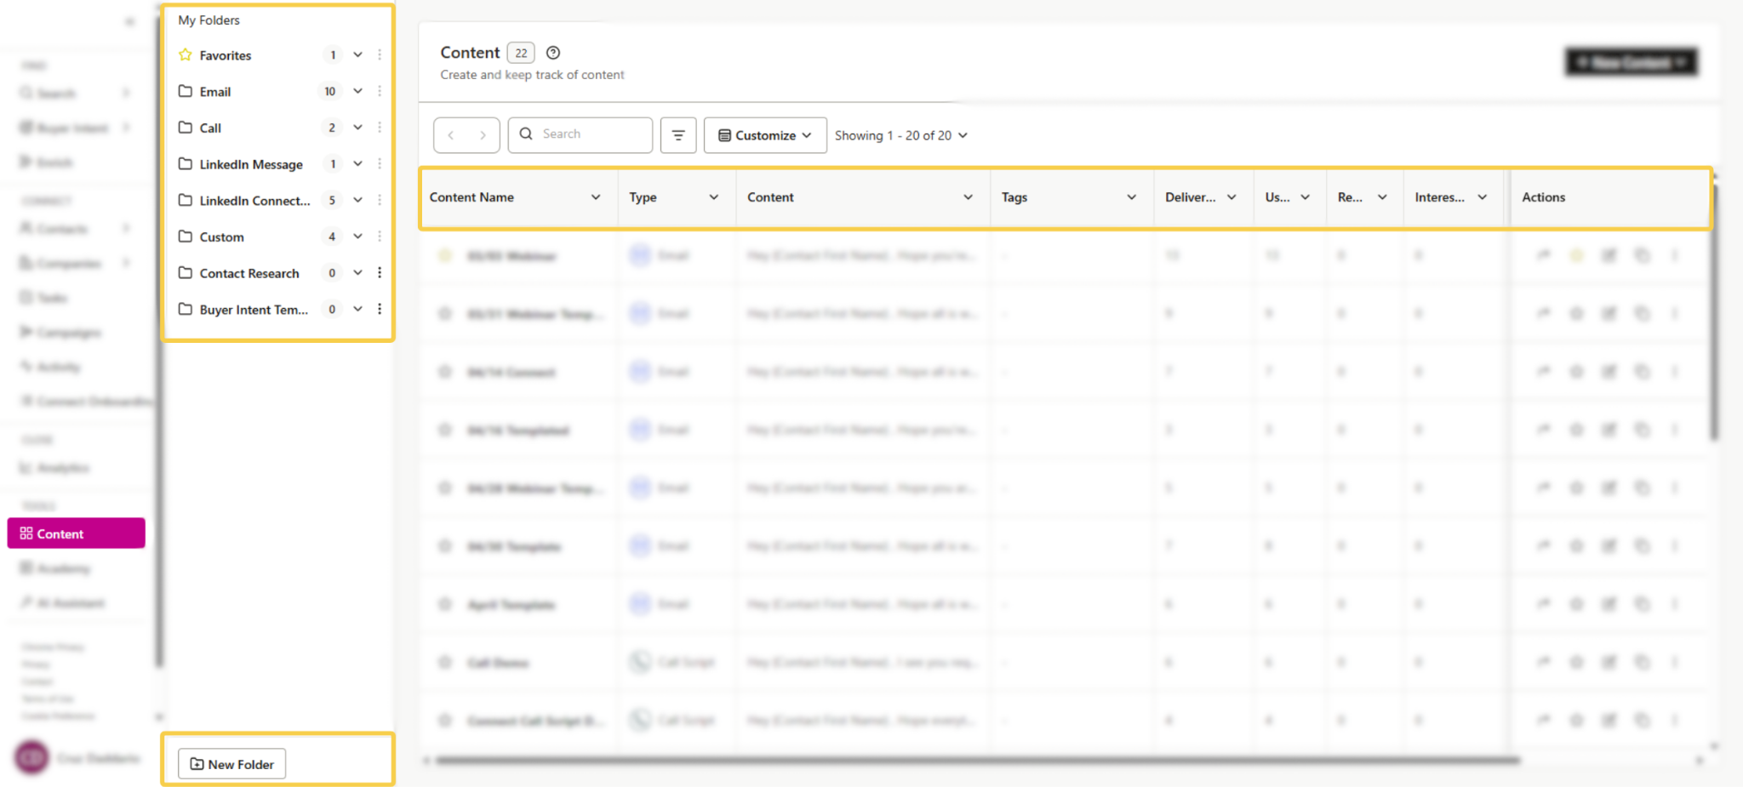Open the Email folder kebab menu
This screenshot has width=1743, height=787.
tap(380, 91)
